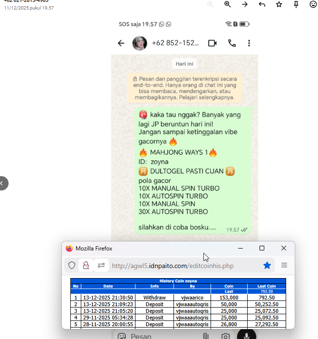The image size is (318, 339).
Task: Select the 153,000 coin value
Action: coord(229,298)
